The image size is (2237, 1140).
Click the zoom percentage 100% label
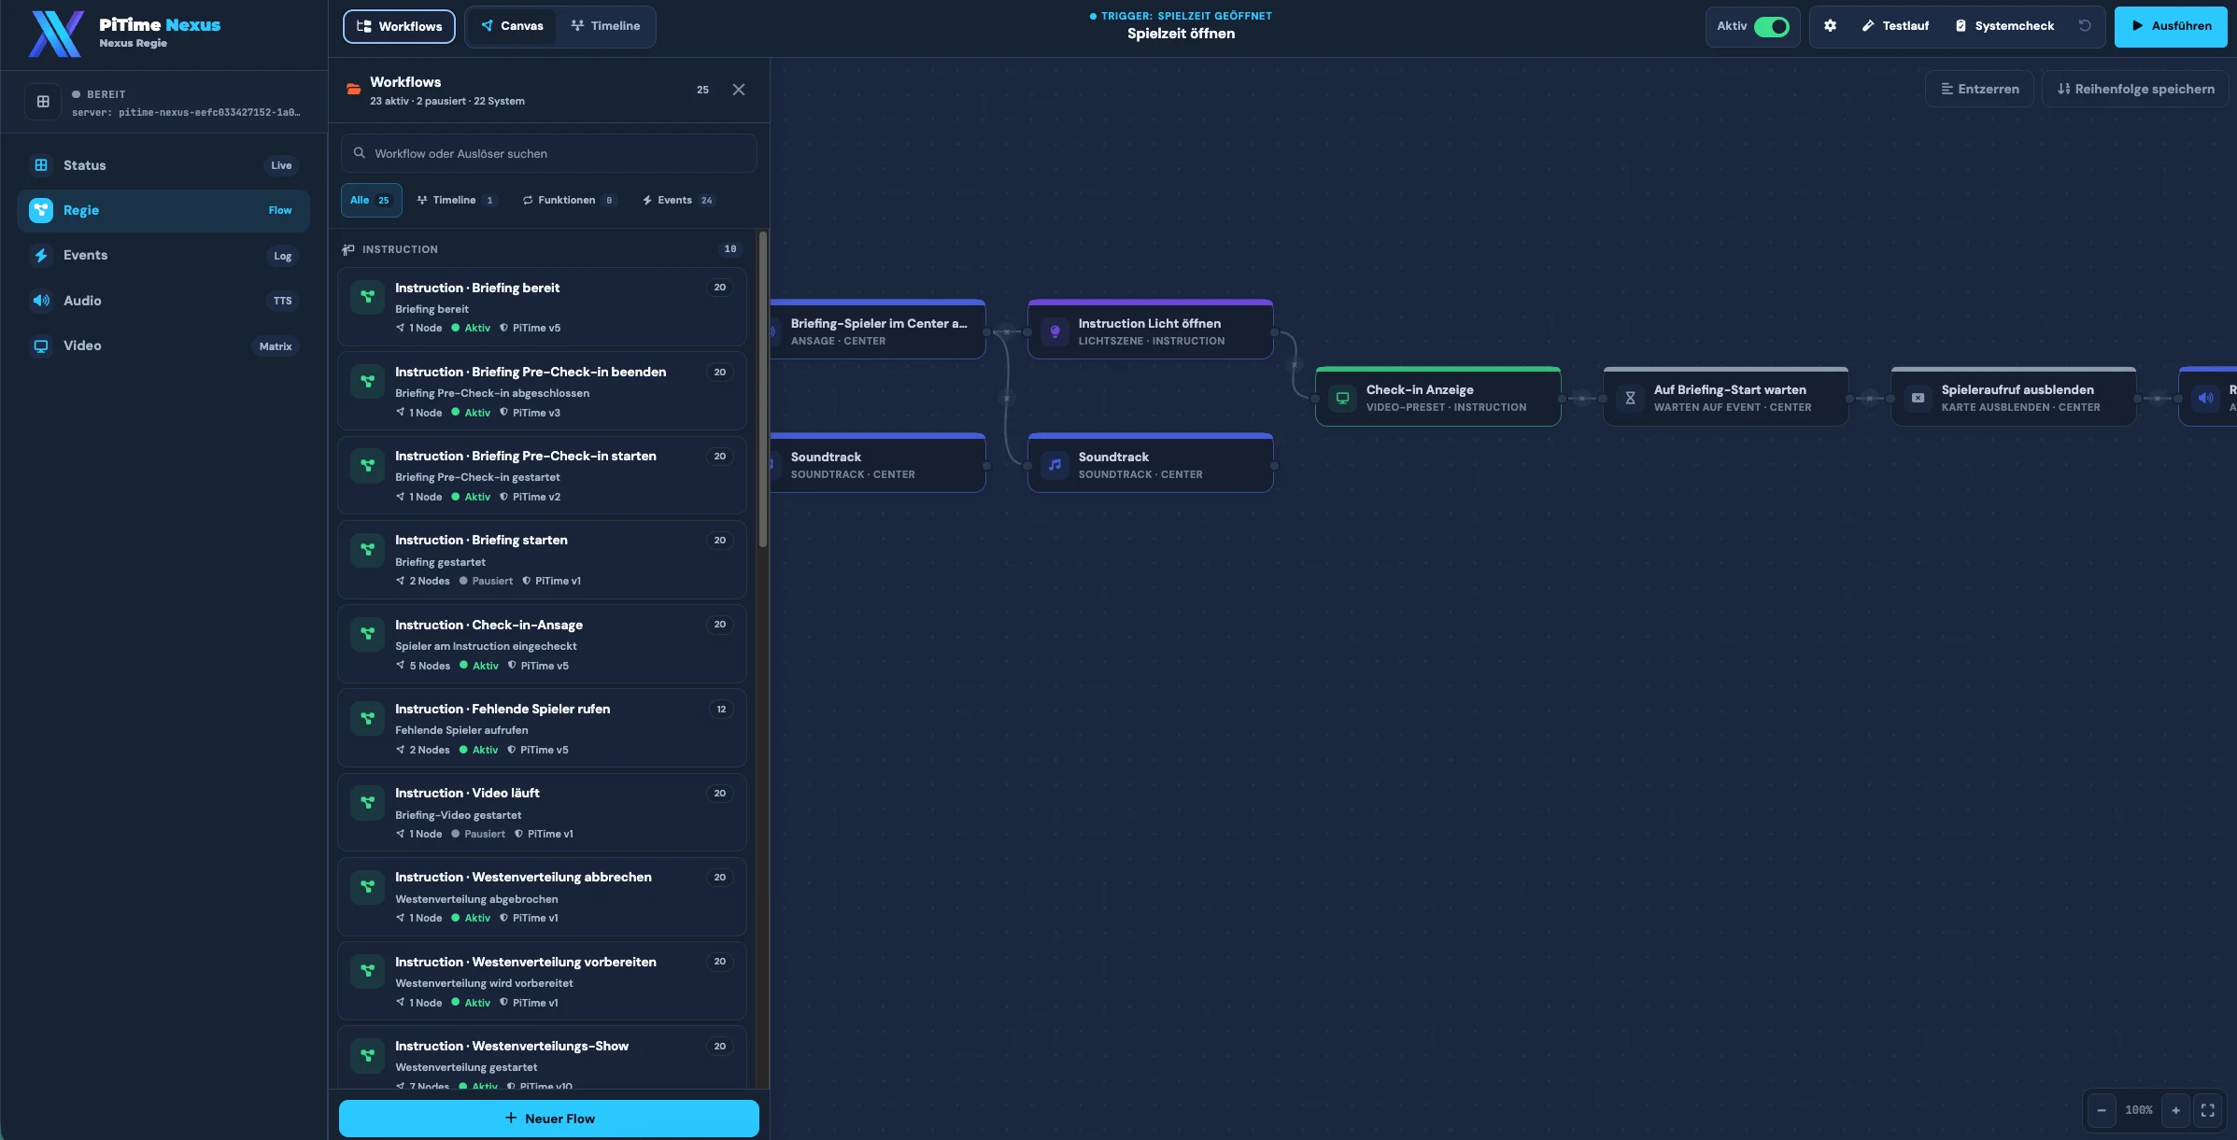[x=2139, y=1110]
